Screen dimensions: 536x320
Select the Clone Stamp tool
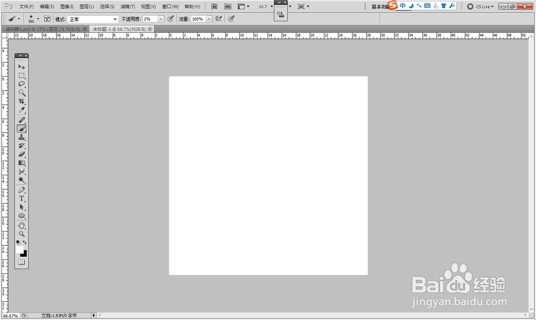(x=21, y=137)
